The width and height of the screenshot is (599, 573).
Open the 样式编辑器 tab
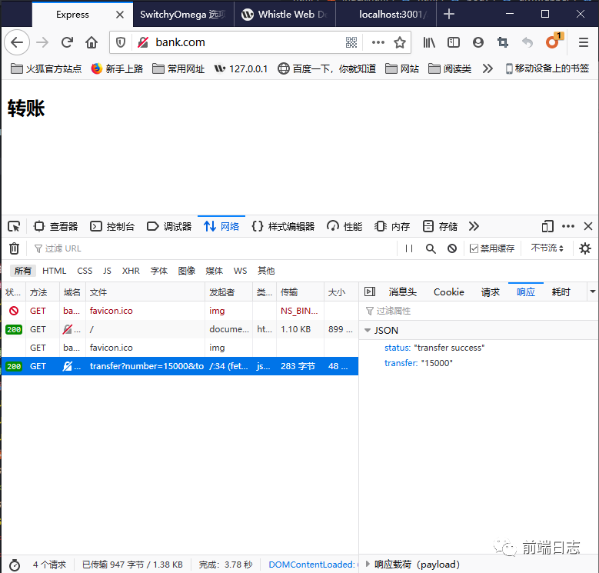[x=283, y=227]
